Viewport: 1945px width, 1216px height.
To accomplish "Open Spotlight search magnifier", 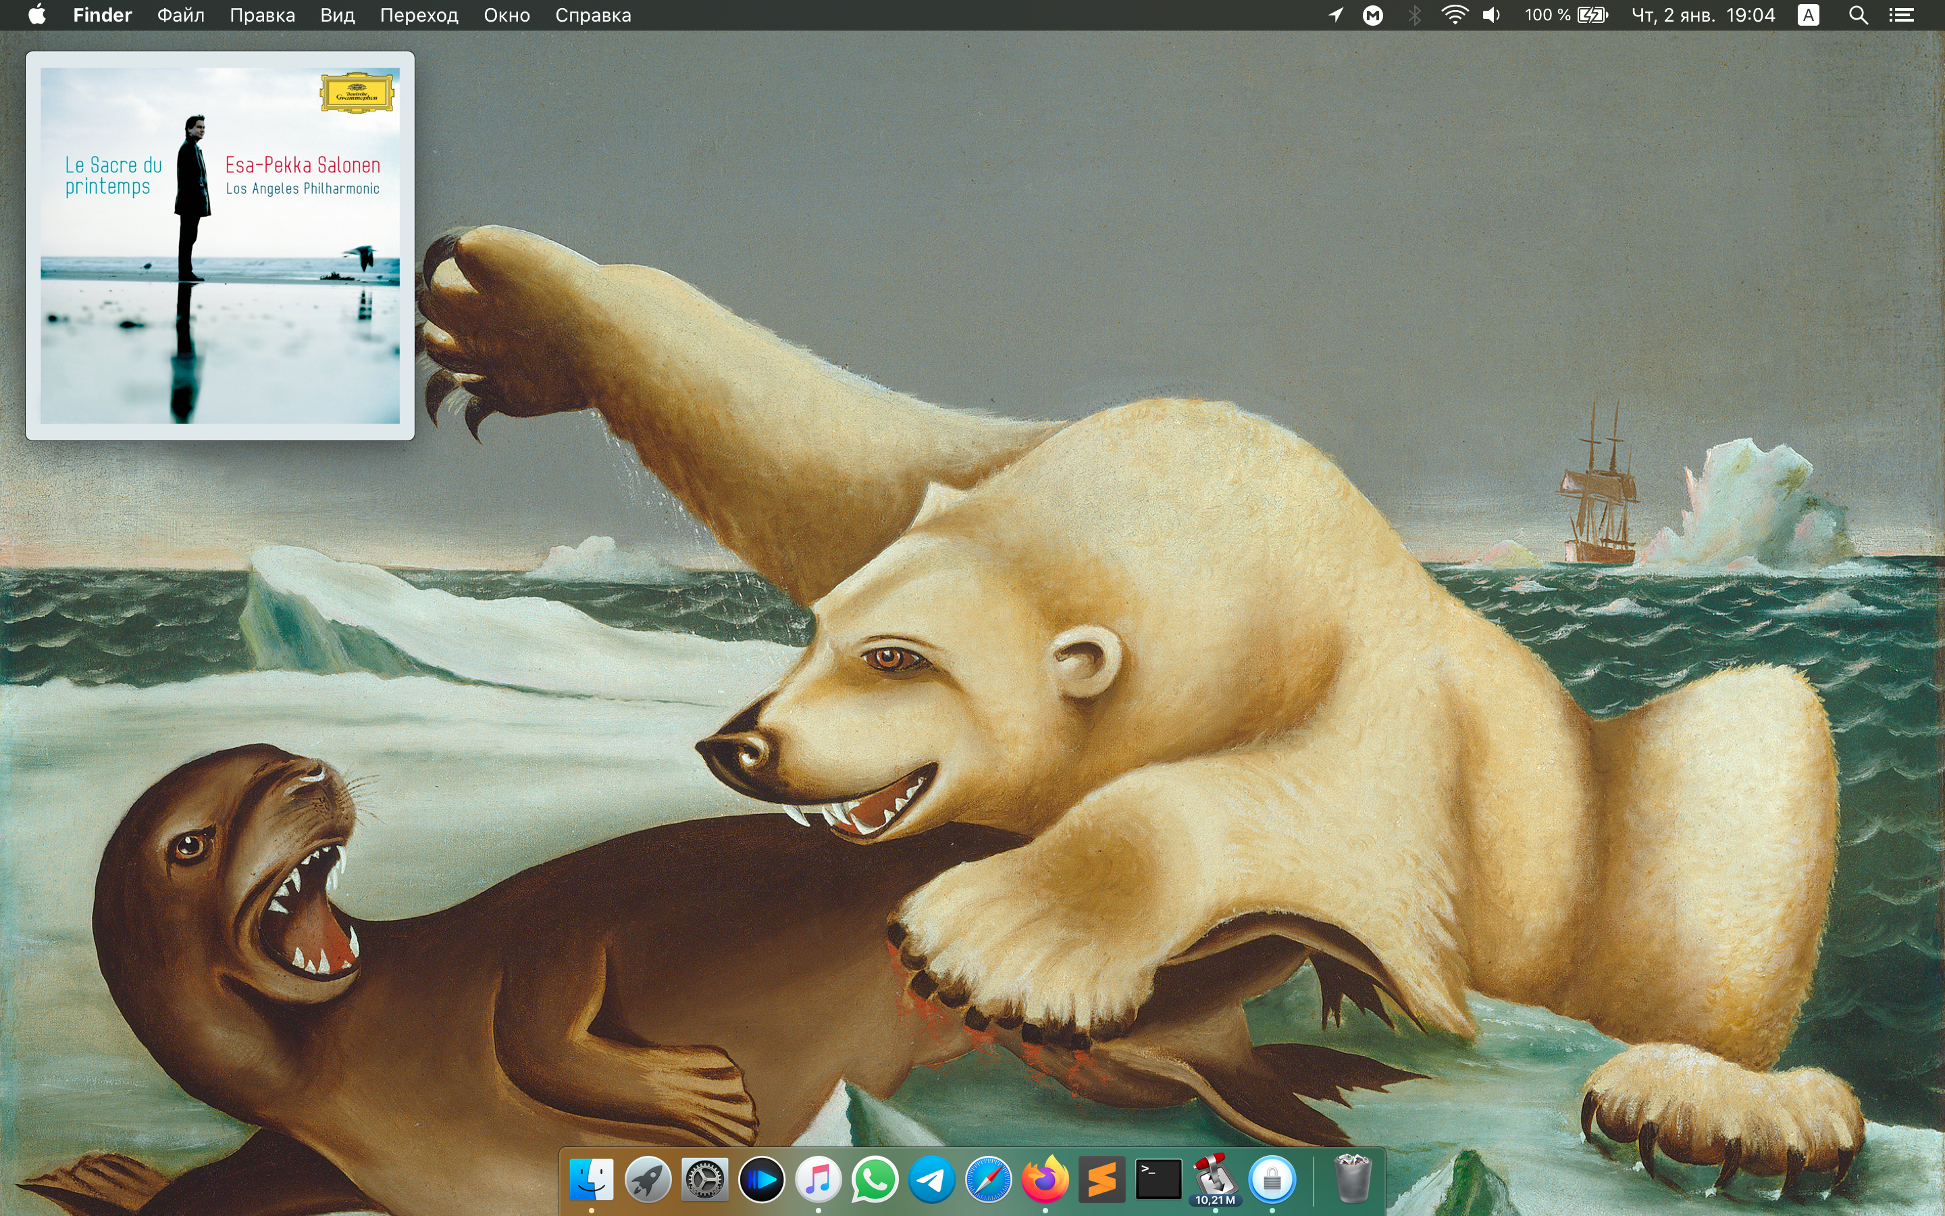I will (1858, 16).
